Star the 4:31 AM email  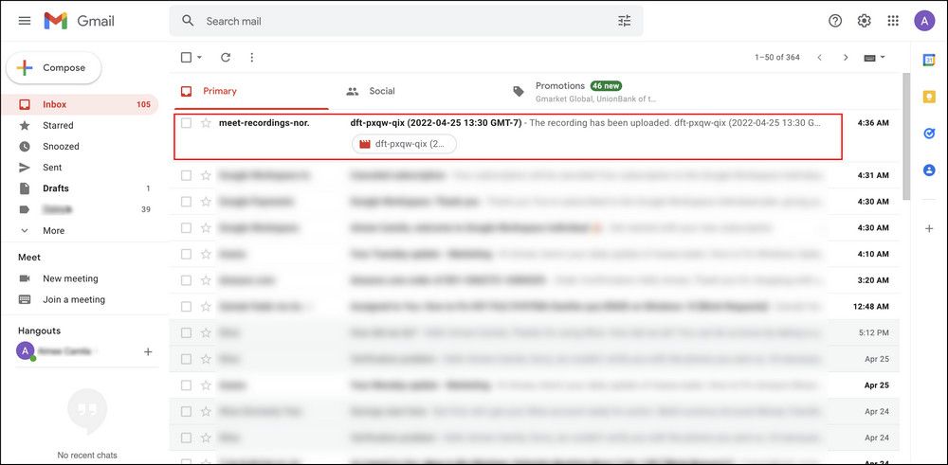pos(206,175)
